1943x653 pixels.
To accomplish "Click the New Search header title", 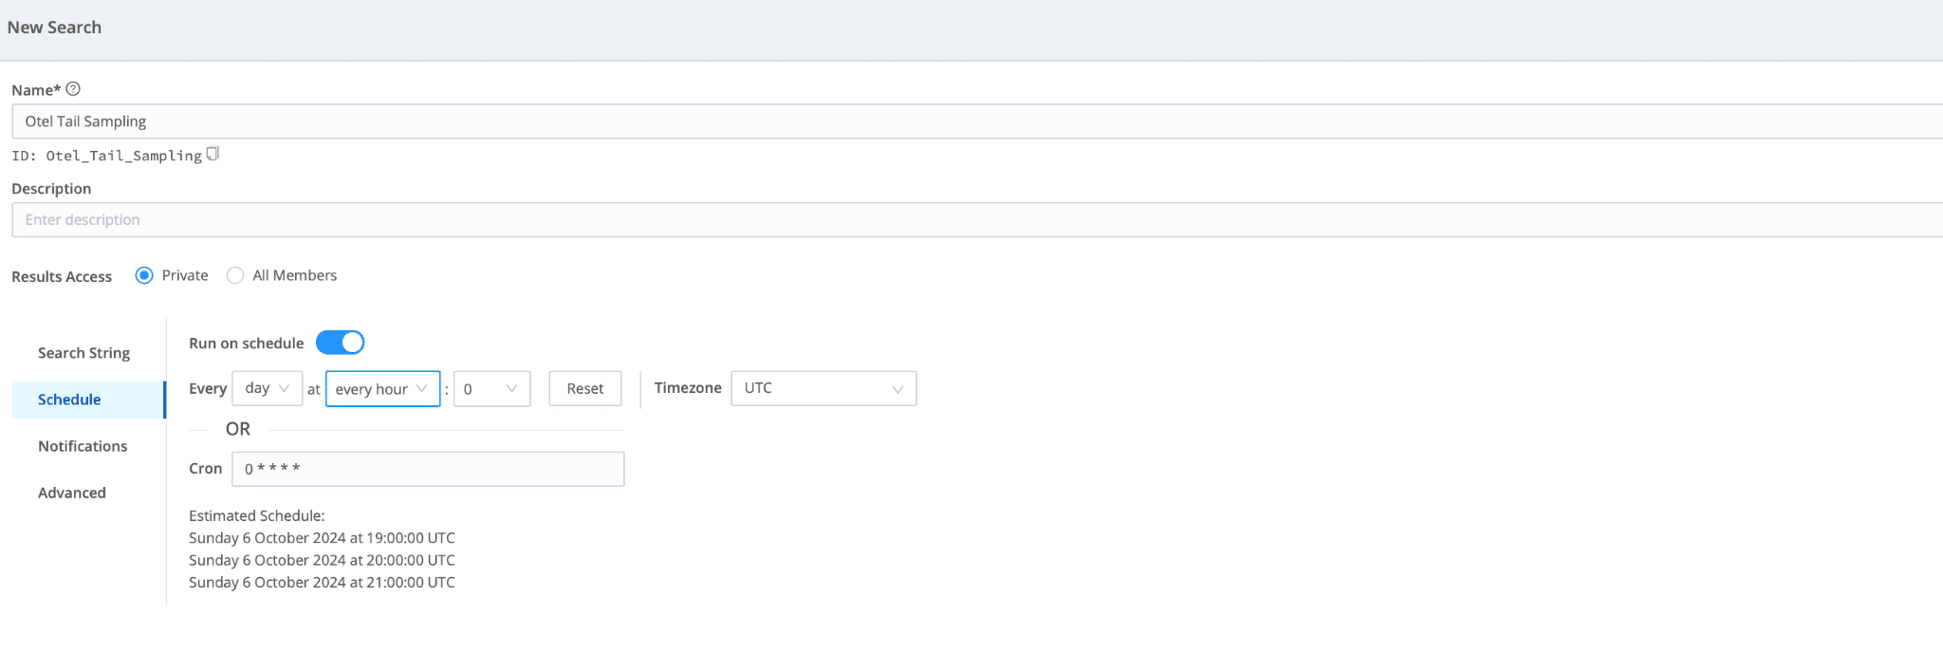I will pos(54,28).
